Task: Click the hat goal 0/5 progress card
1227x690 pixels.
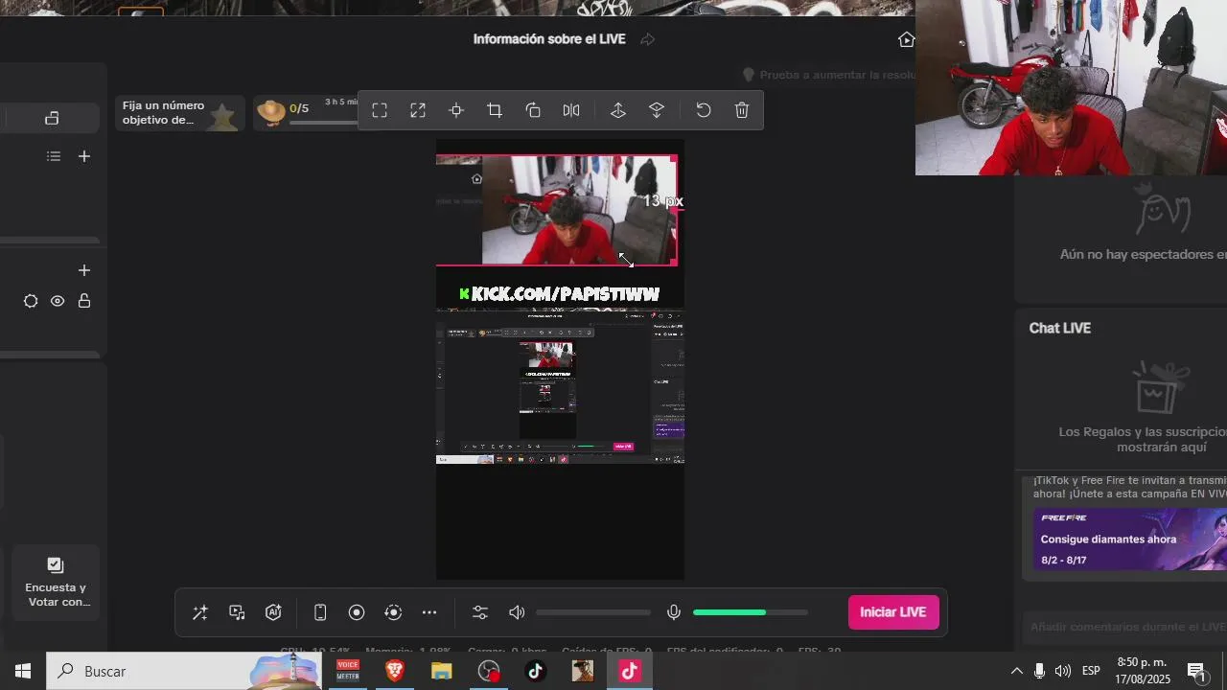Action: point(307,113)
